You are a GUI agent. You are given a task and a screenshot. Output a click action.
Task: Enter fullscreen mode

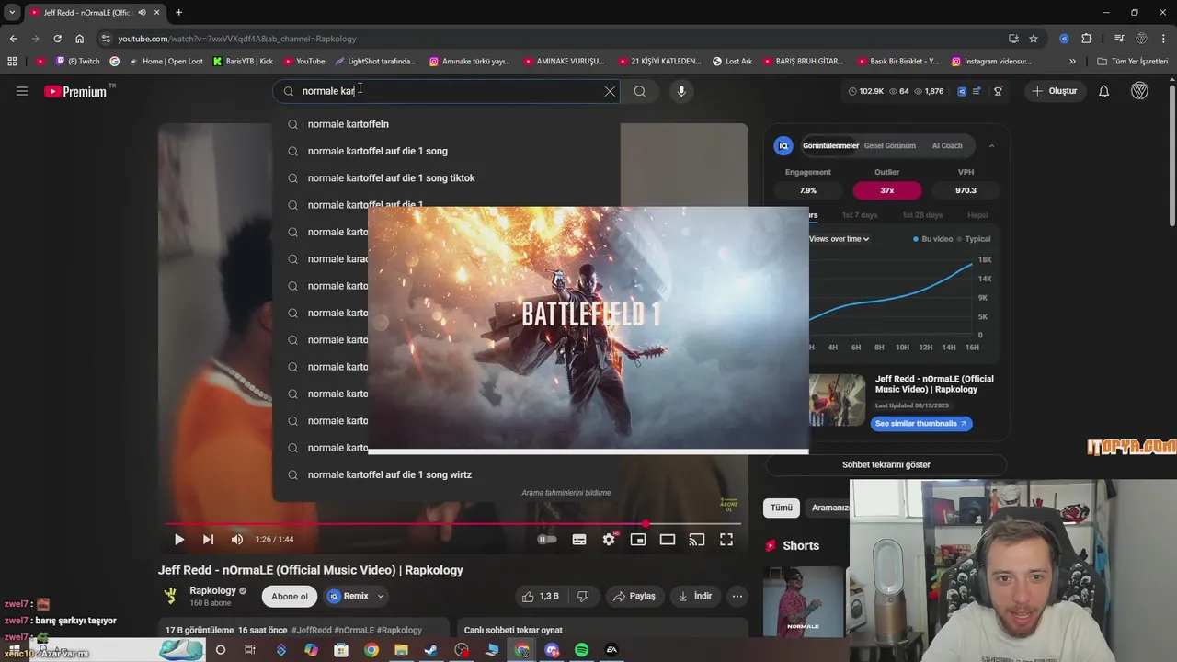tap(726, 540)
